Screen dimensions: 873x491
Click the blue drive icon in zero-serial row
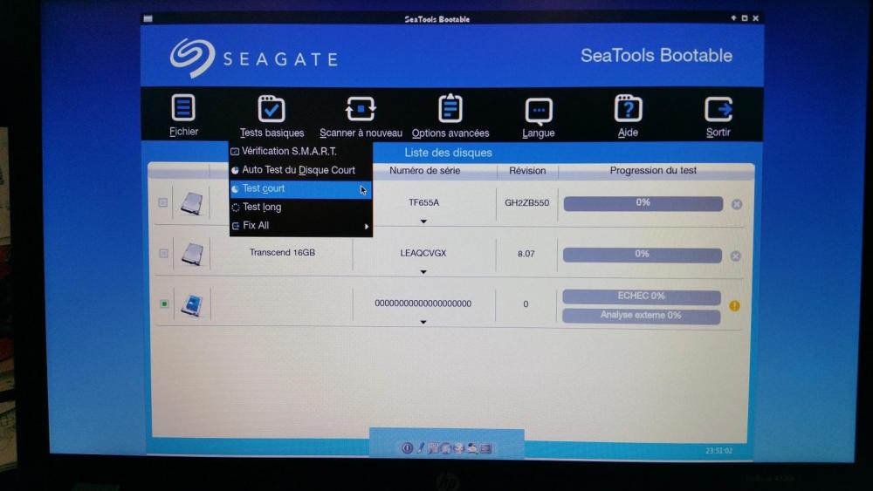pyautogui.click(x=192, y=304)
